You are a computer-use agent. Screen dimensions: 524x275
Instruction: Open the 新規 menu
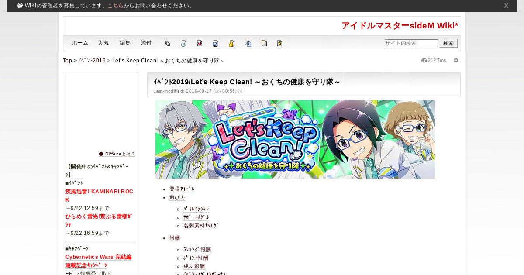point(104,43)
